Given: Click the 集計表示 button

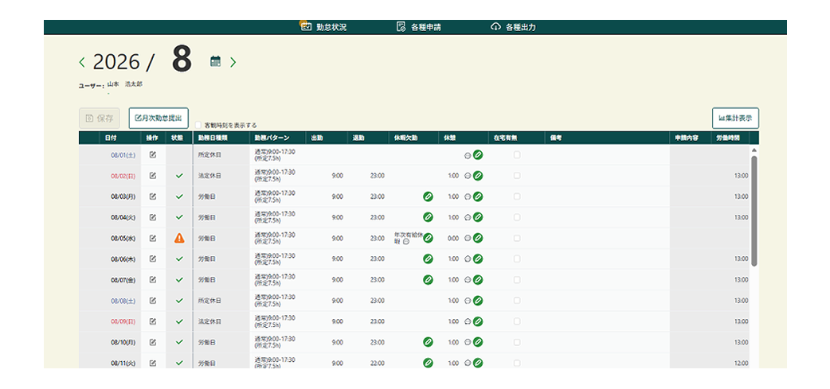Looking at the screenshot, I should click(x=735, y=119).
